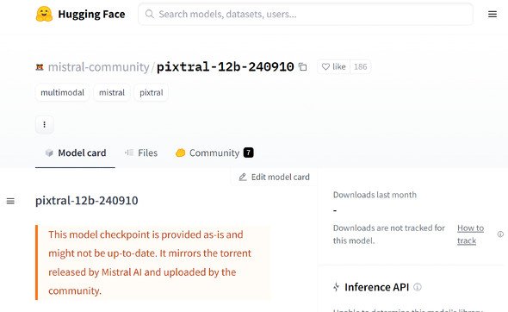Switch to the Community tab
Viewport: 508px width, 312px height.
(x=214, y=153)
